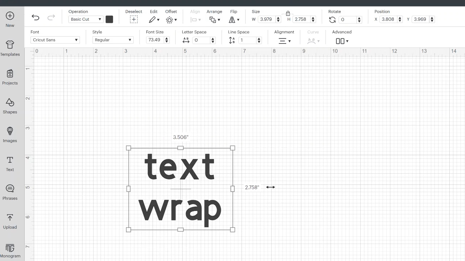The width and height of the screenshot is (465, 261).
Task: Decrease Y position with down stepper
Action: pyautogui.click(x=432, y=21)
